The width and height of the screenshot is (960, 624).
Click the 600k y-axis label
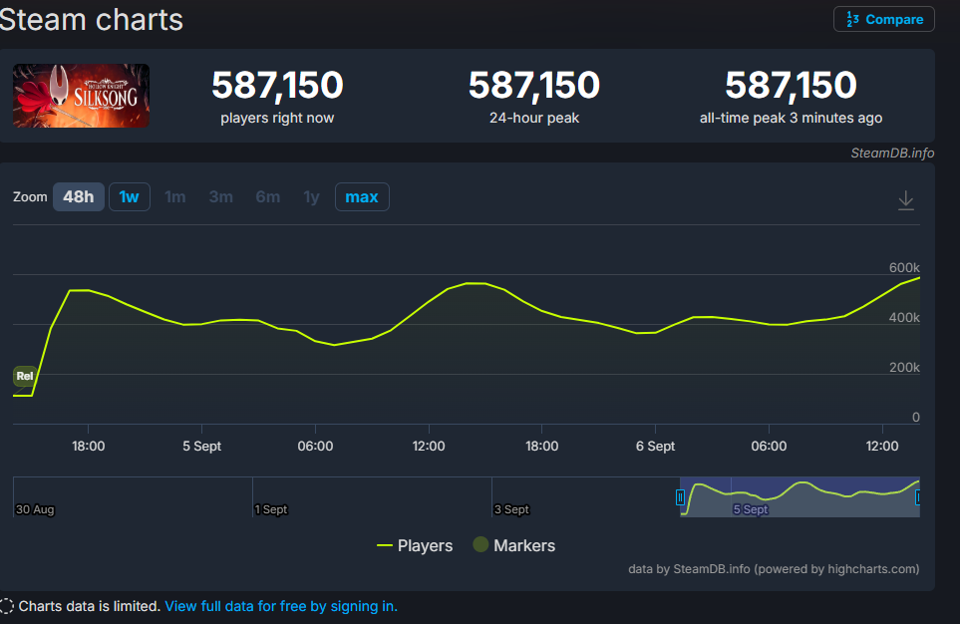pos(904,267)
